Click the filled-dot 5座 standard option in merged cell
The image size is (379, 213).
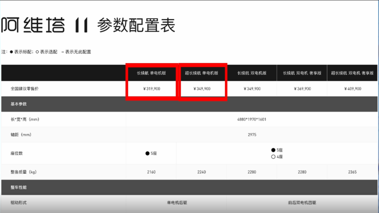(x=277, y=150)
